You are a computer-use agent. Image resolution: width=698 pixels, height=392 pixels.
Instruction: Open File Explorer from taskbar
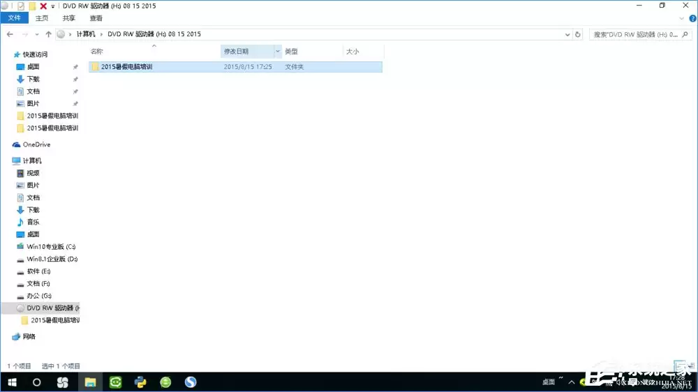click(90, 382)
